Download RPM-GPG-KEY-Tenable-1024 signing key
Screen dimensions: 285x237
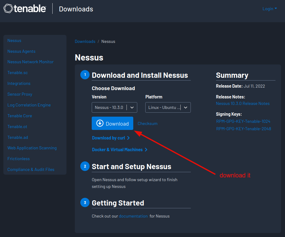[243, 121]
